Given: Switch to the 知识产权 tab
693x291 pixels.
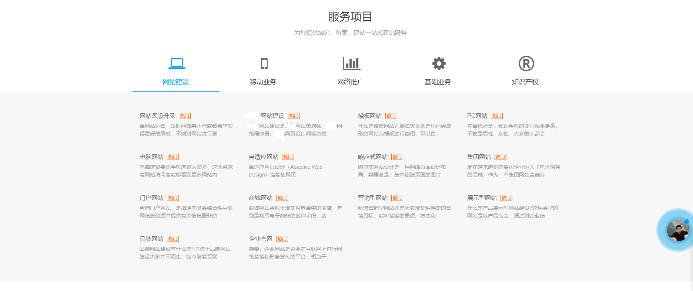Looking at the screenshot, I should 525,82.
